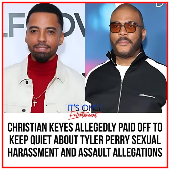Click the cross pendant necklace
This screenshot has width=170, height=170.
tap(35, 103)
